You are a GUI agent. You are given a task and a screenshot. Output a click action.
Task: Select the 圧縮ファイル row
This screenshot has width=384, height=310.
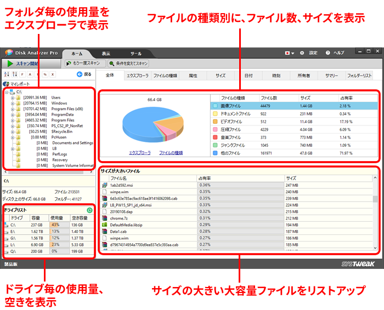(x=294, y=129)
